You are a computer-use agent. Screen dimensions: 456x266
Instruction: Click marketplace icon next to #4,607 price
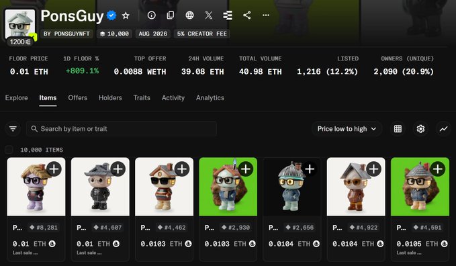click(x=116, y=244)
